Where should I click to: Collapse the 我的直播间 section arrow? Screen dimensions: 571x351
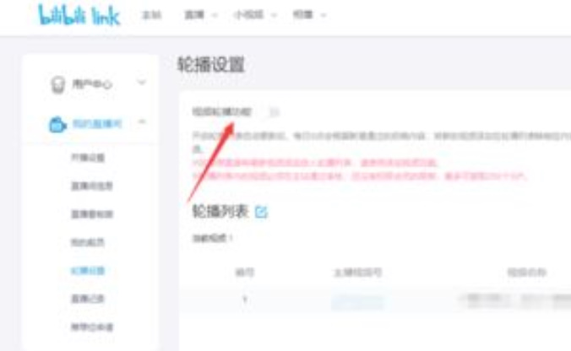coord(142,121)
